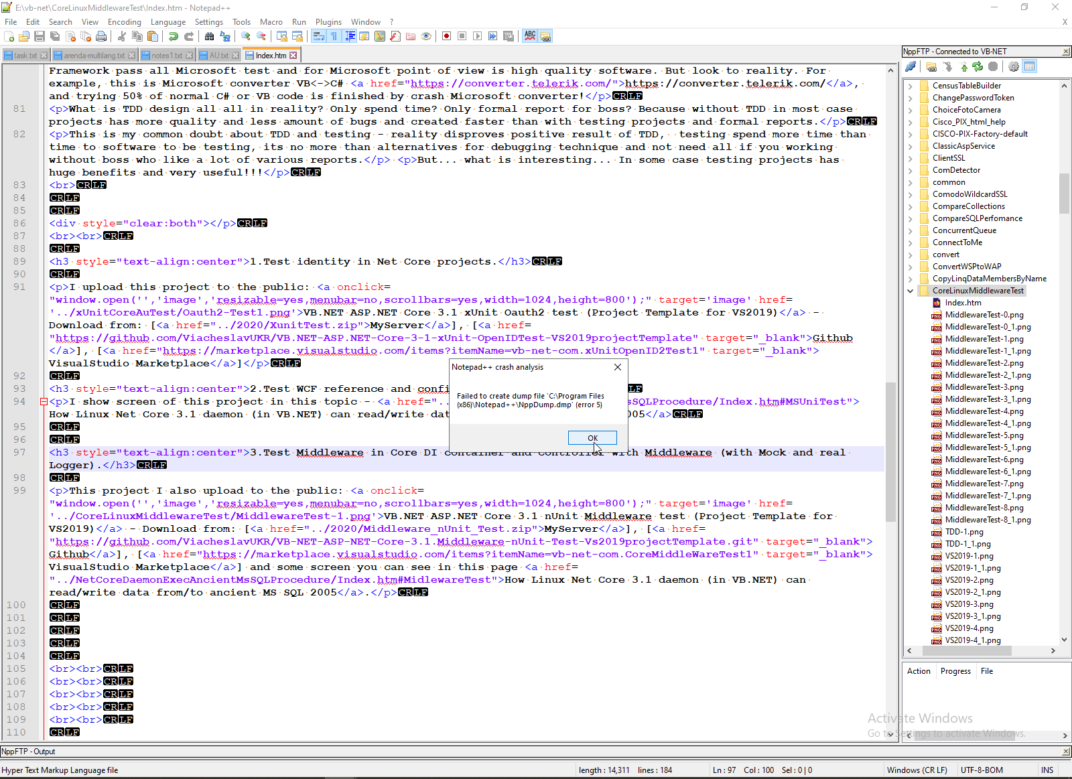The height and width of the screenshot is (779, 1072).
Task: Toggle Word wrap toolbar button
Action: click(x=318, y=36)
